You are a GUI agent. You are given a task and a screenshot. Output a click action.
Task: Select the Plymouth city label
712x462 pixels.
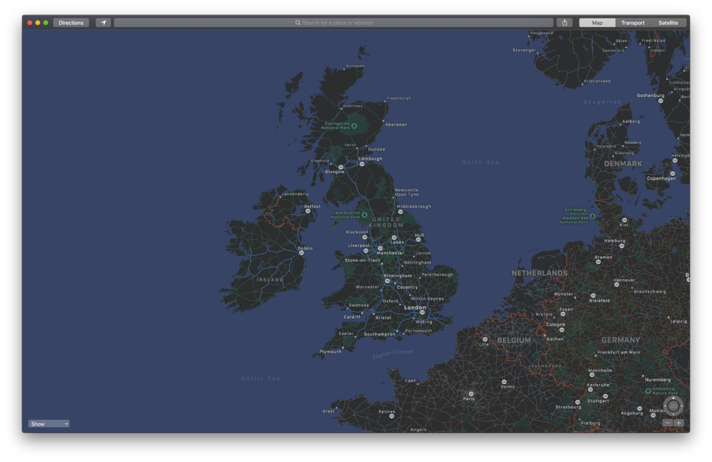[331, 352]
